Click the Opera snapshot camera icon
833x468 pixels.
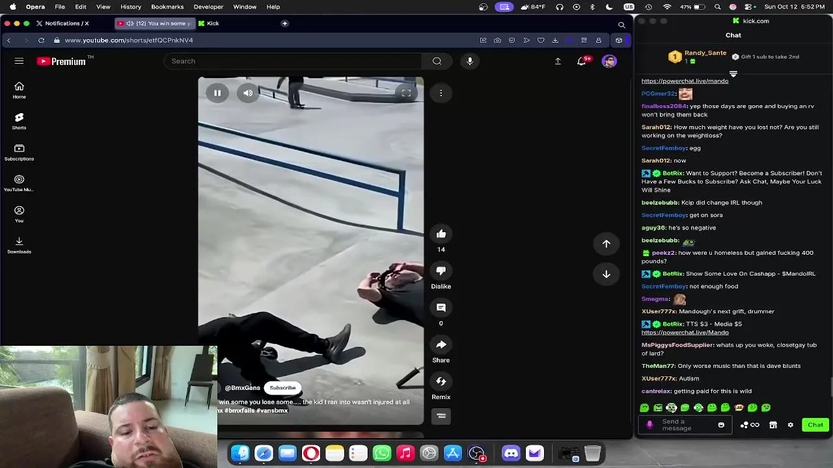point(497,40)
